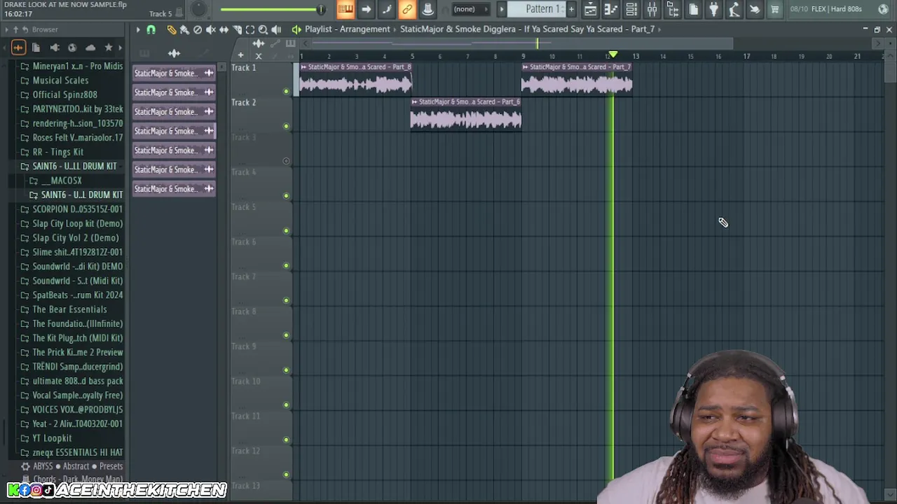Open the Playlist view from top toolbar
This screenshot has width=897, height=504.
point(590,9)
